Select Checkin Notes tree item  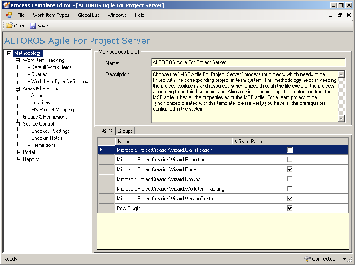[47, 138]
